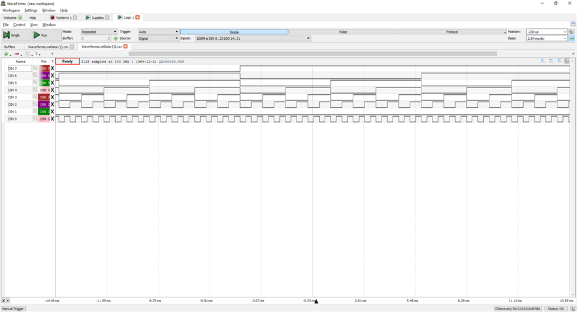This screenshot has height=312, width=577.
Task: Click the DIN 7 red pin color swatch
Action: pos(44,69)
